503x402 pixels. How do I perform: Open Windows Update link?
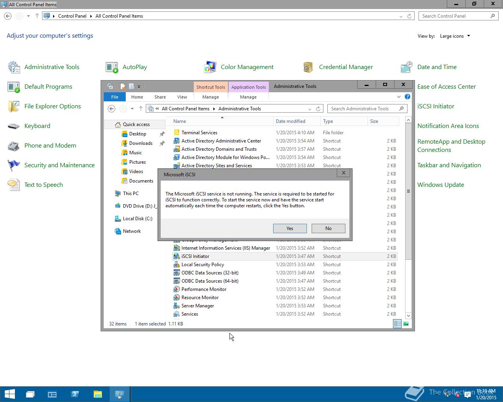(x=441, y=185)
